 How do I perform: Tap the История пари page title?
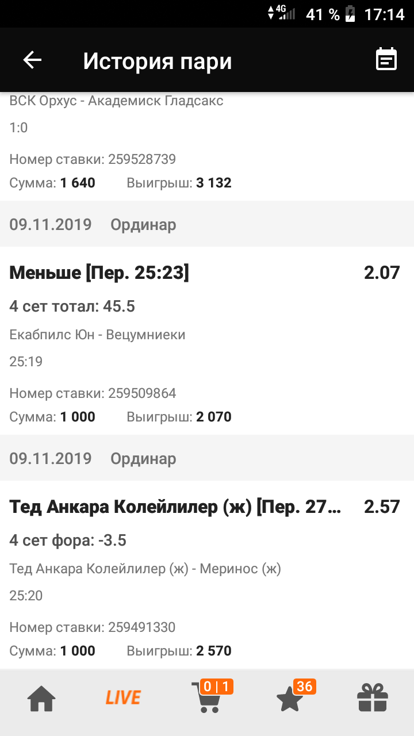coord(158,61)
